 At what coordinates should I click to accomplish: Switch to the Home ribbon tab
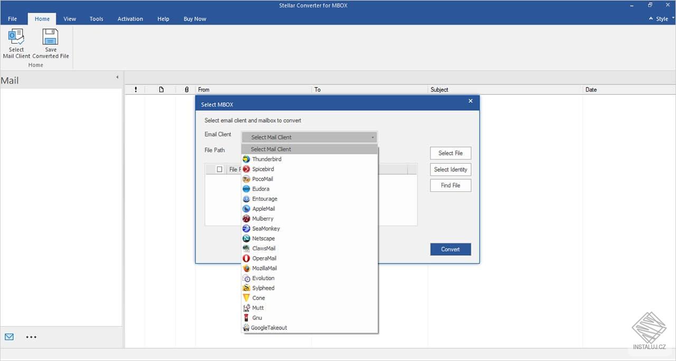pyautogui.click(x=42, y=19)
